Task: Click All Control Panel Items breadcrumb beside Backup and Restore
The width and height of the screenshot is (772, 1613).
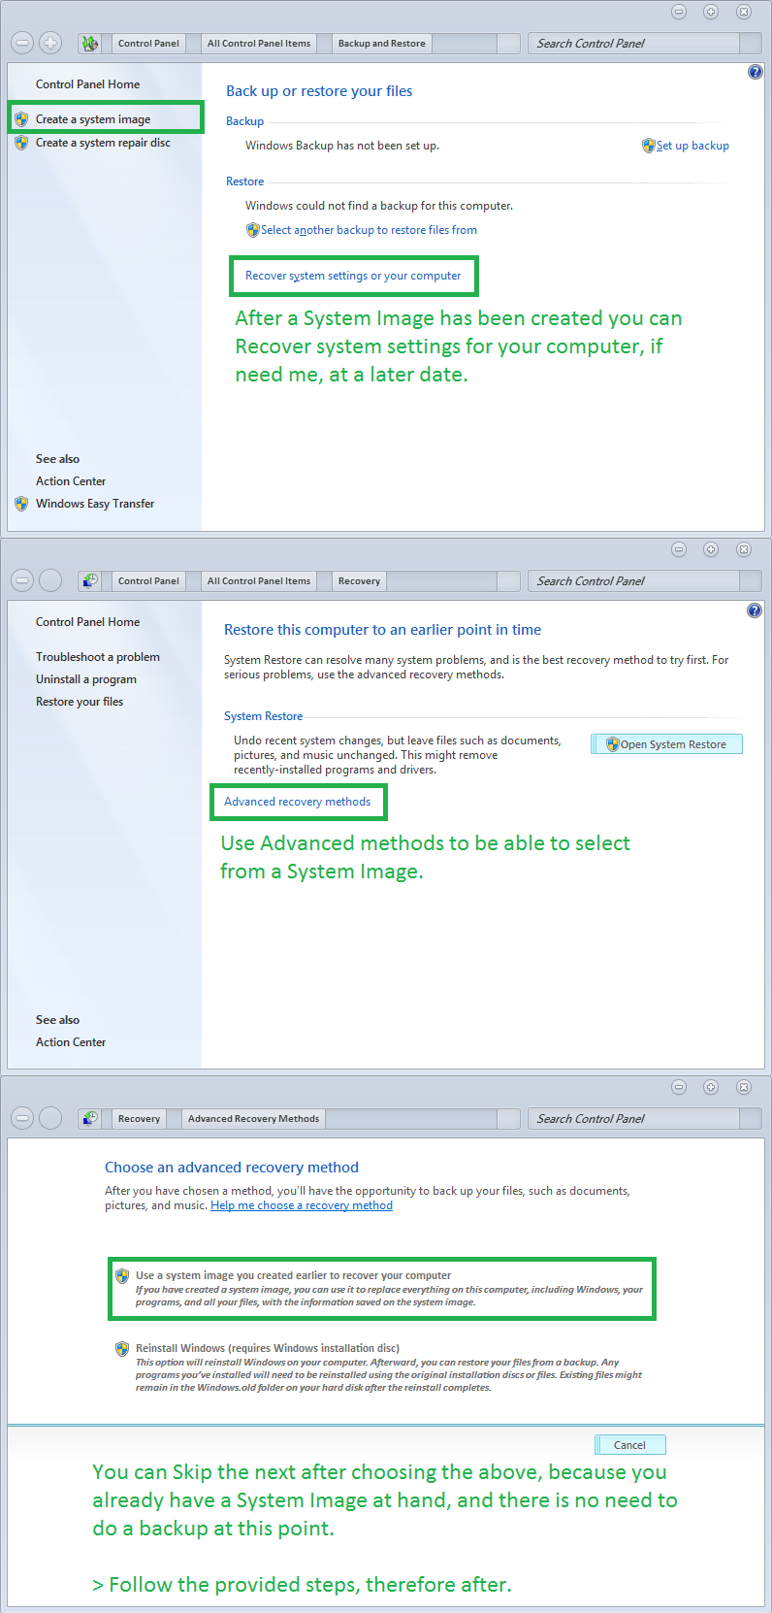Action: (259, 43)
